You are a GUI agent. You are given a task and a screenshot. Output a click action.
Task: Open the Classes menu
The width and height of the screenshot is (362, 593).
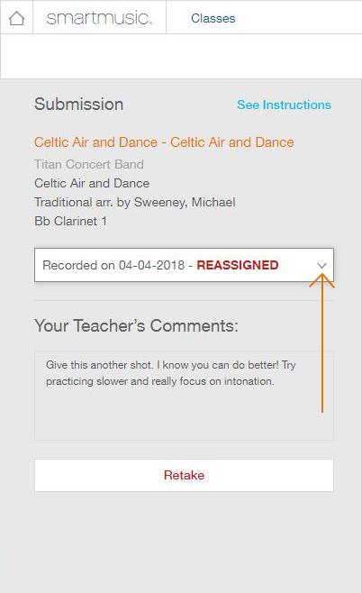click(213, 18)
